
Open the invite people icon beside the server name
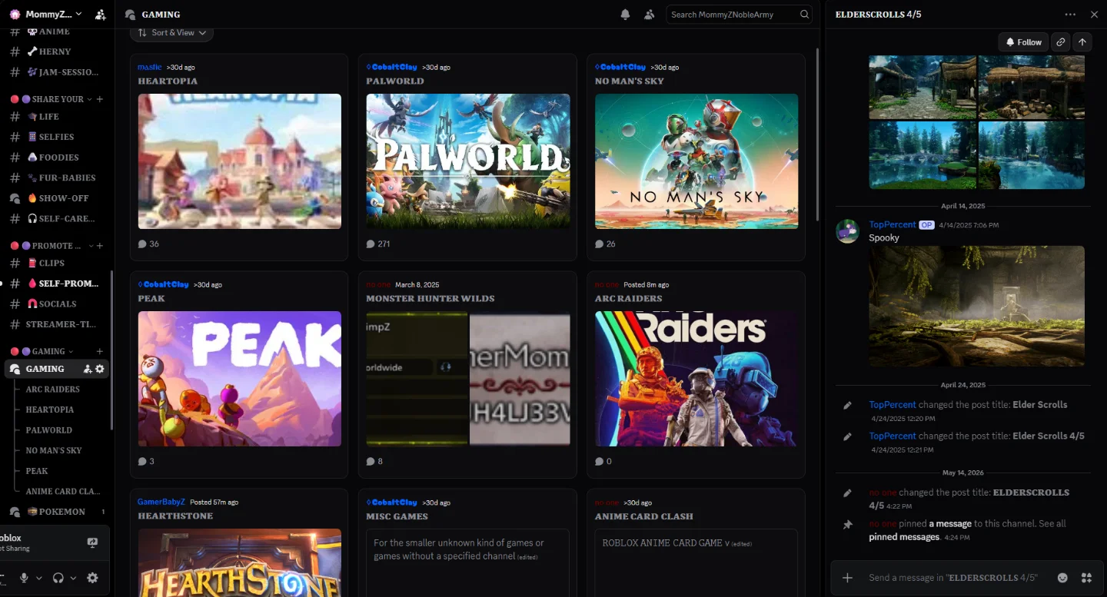point(101,15)
